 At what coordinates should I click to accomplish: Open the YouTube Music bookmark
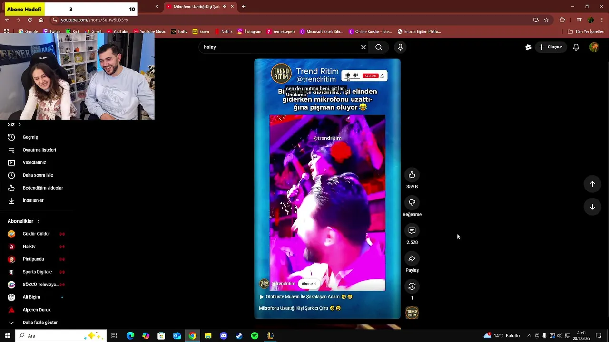coord(149,32)
